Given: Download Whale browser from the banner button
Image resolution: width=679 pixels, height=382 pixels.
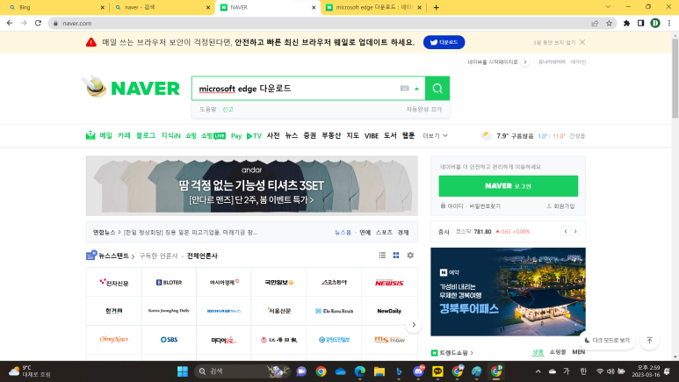Looking at the screenshot, I should [x=444, y=42].
